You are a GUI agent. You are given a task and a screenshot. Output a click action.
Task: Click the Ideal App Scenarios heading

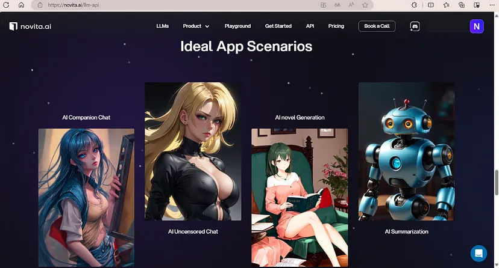[246, 46]
